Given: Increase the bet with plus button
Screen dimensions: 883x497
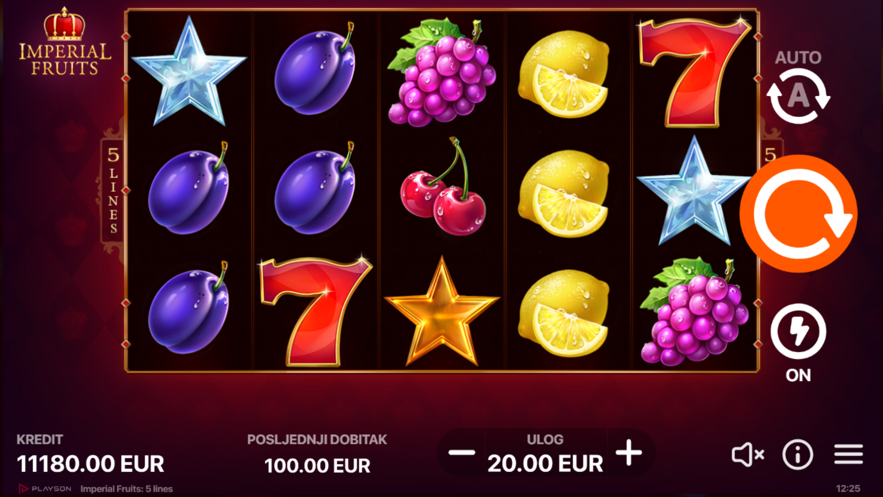Looking at the screenshot, I should click(629, 452).
